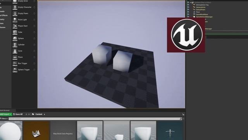Toggle visibility of the Untitled level row

coord(188,3)
